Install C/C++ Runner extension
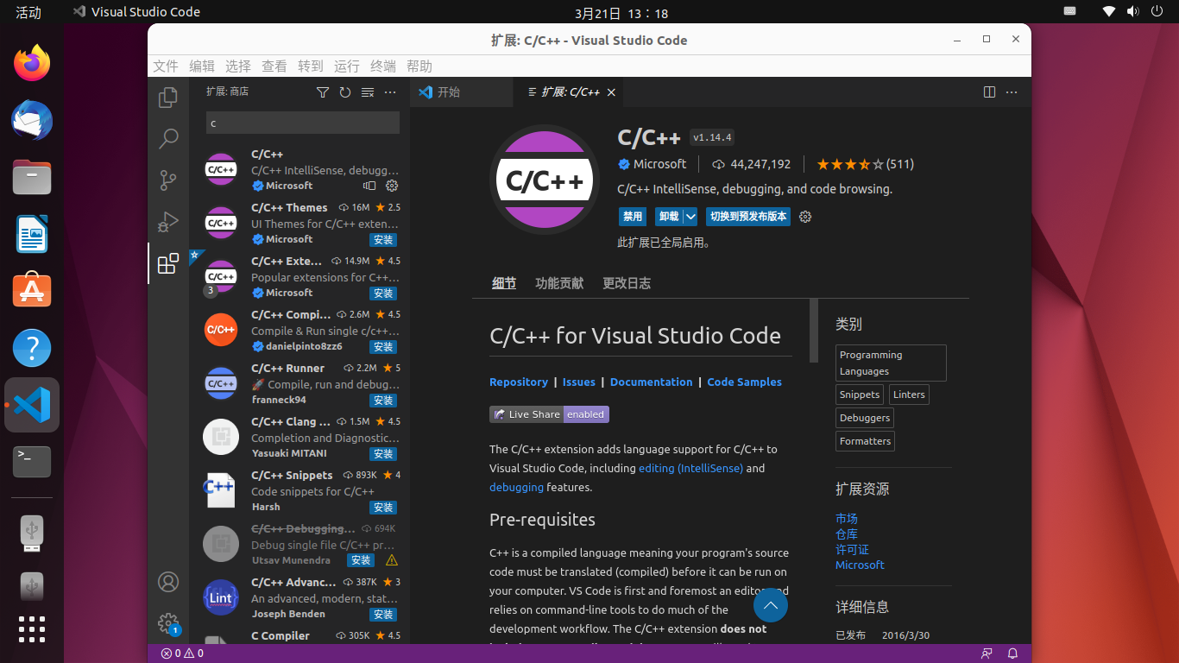This screenshot has height=663, width=1179. pyautogui.click(x=383, y=401)
